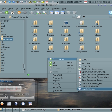Select the Documents folder icon

click(x=82, y=23)
